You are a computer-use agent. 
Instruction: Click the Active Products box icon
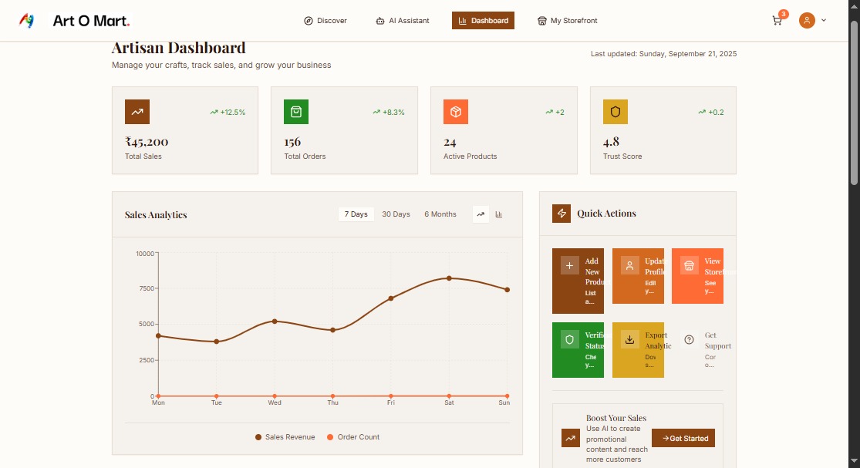(456, 112)
